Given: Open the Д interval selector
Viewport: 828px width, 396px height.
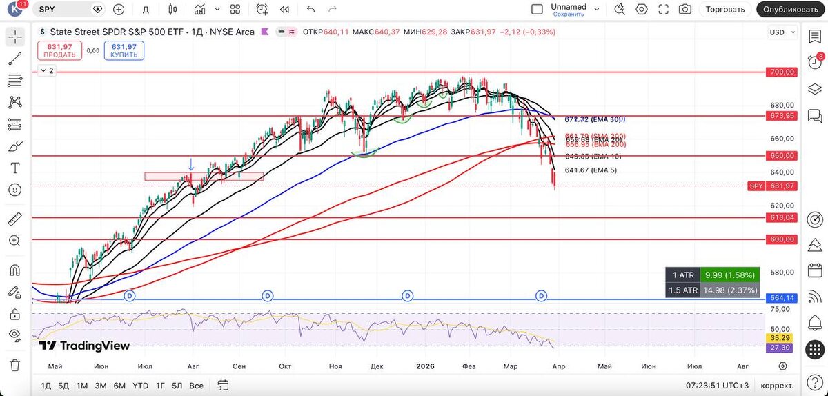Looking at the screenshot, I should [145, 10].
